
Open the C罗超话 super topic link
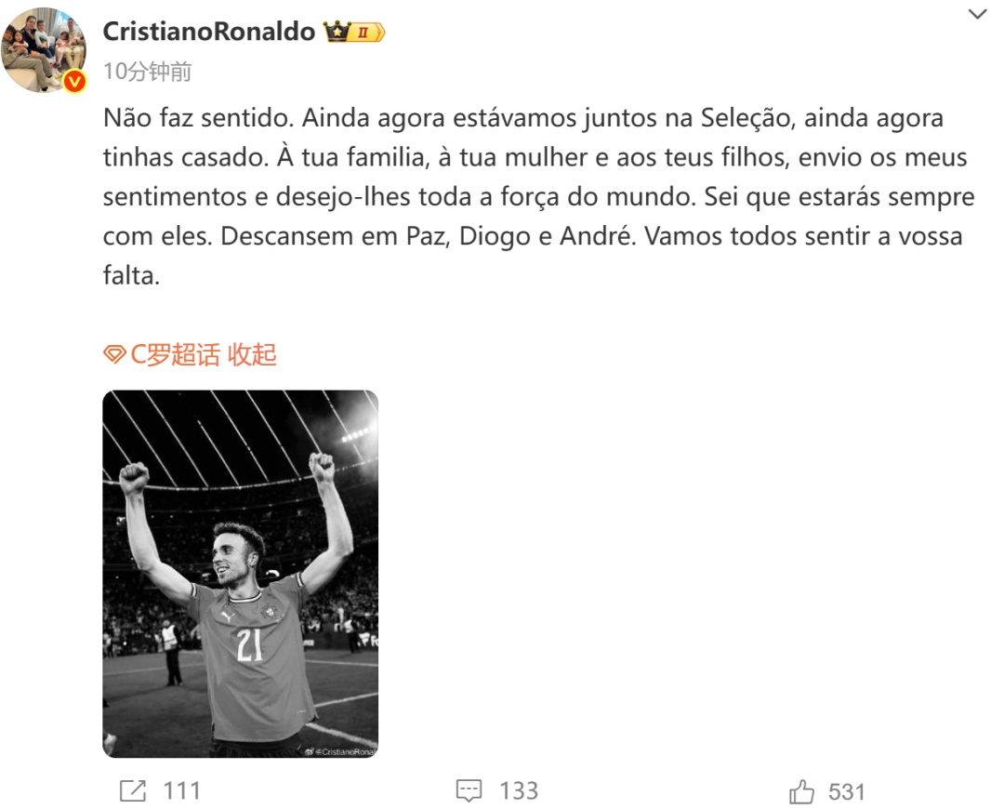[175, 354]
